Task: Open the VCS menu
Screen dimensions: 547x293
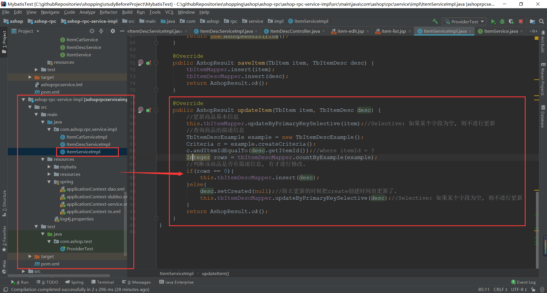Action: (169, 12)
